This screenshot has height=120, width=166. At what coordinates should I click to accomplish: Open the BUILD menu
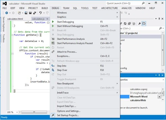(x=45, y=8)
